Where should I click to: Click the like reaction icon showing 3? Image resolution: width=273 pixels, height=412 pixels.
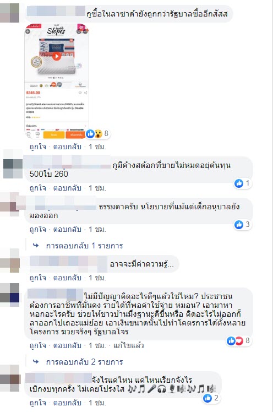239,224
